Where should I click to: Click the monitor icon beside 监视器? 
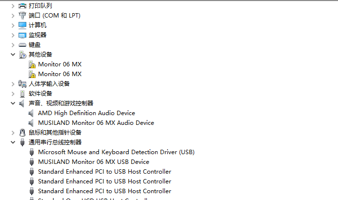[x=22, y=35]
